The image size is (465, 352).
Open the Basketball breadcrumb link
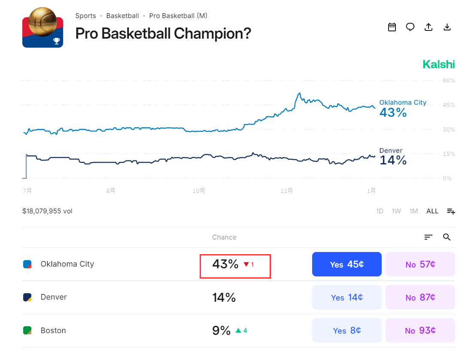122,16
